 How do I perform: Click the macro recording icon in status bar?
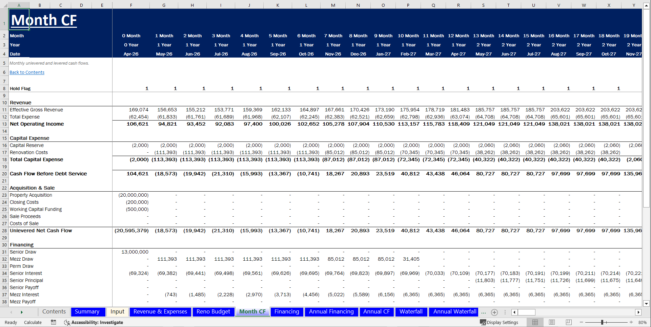[x=53, y=322]
